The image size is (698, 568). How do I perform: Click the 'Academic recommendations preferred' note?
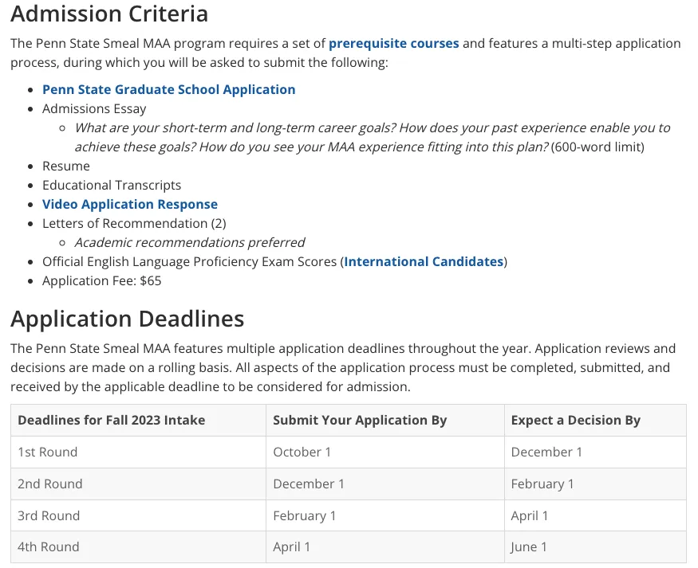[190, 242]
